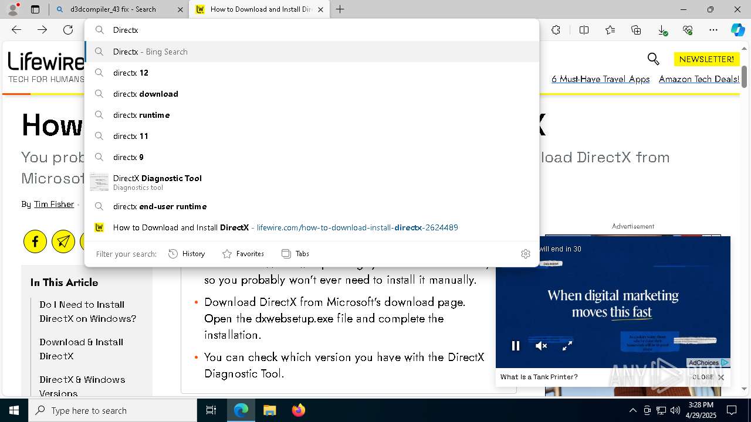Open Collections icon in toolbar
Screen dimensions: 751x422
click(636, 30)
